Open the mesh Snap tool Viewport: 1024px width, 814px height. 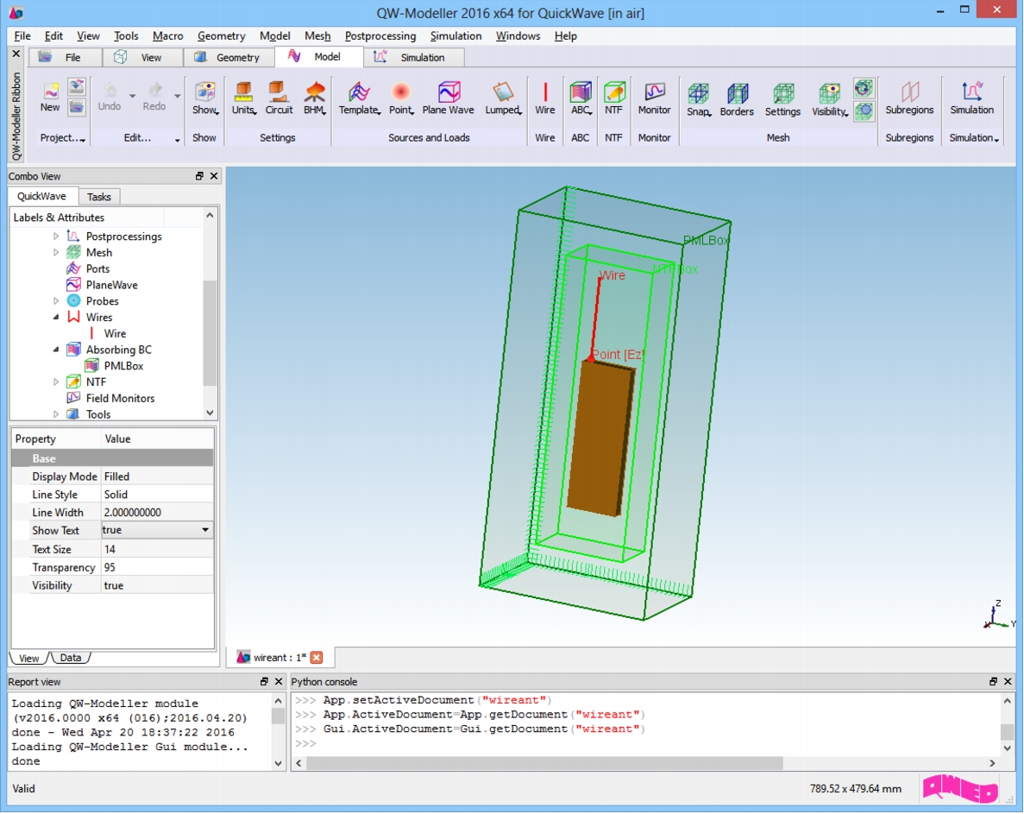[698, 99]
